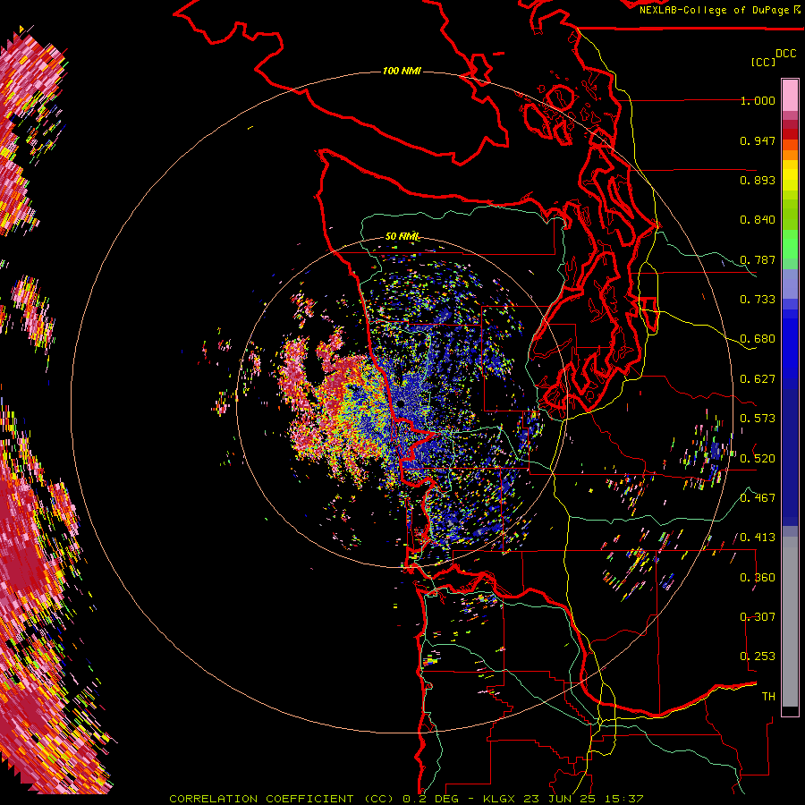
Task: Click the 0.787 scale value
Action: click(x=758, y=259)
